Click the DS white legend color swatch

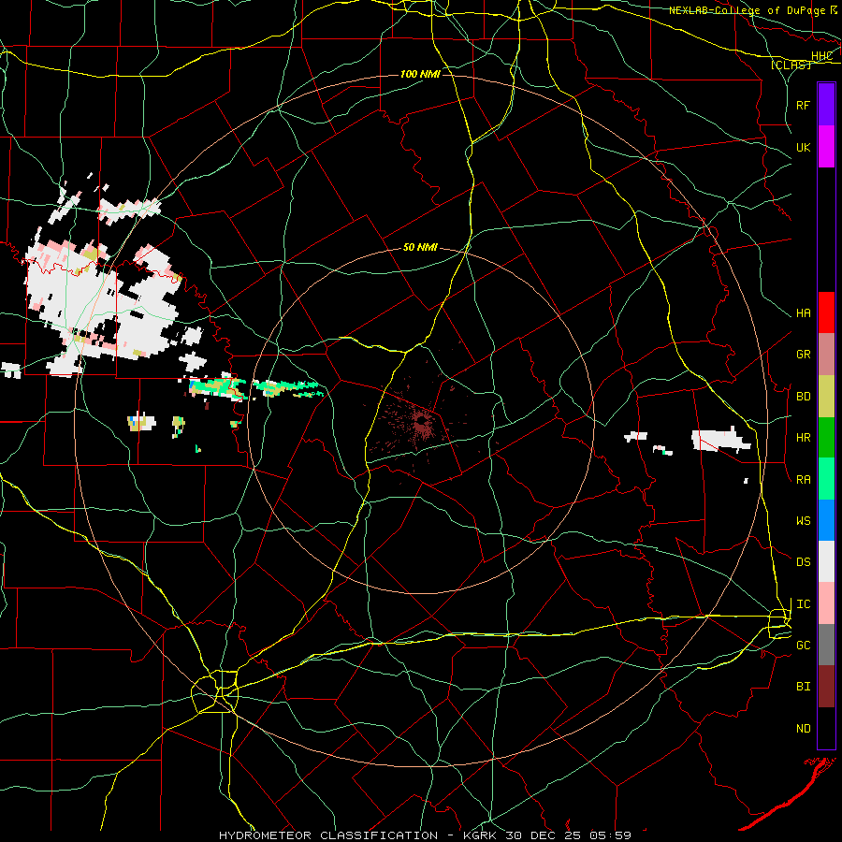826,561
